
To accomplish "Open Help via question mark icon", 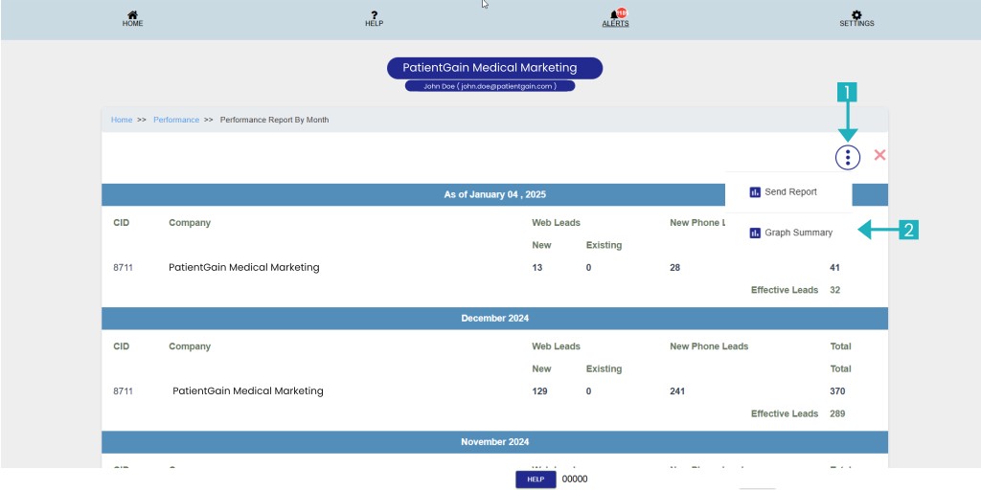I will pos(375,15).
